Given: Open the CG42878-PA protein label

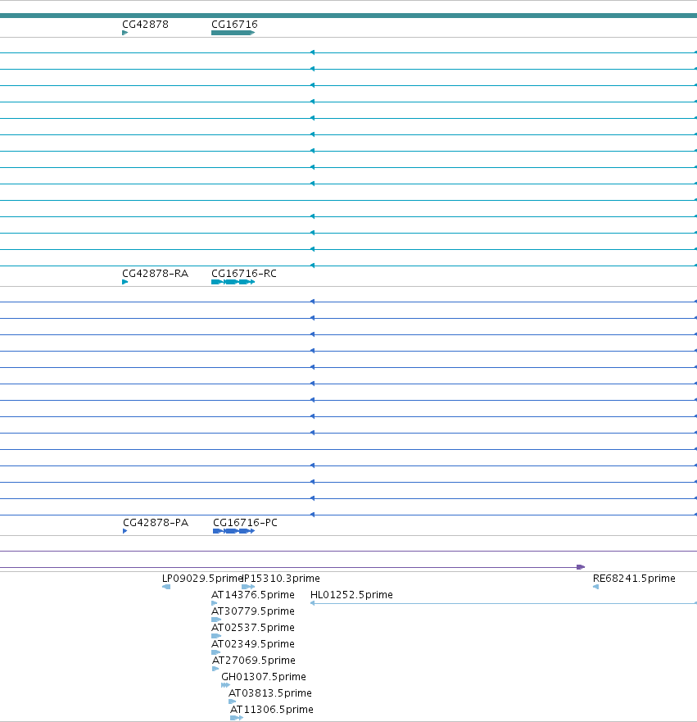Looking at the screenshot, I should coord(156,523).
